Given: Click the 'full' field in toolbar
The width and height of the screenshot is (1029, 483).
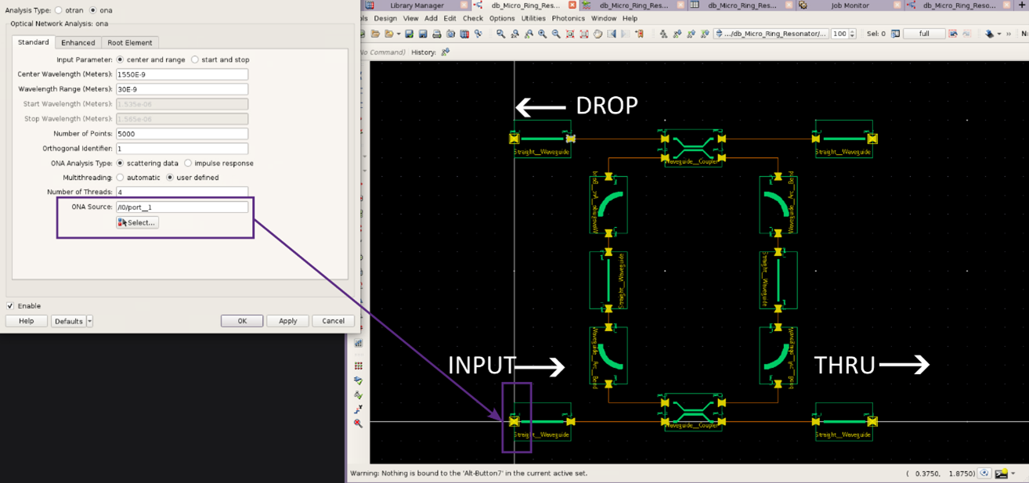Looking at the screenshot, I should pyautogui.click(x=924, y=34).
